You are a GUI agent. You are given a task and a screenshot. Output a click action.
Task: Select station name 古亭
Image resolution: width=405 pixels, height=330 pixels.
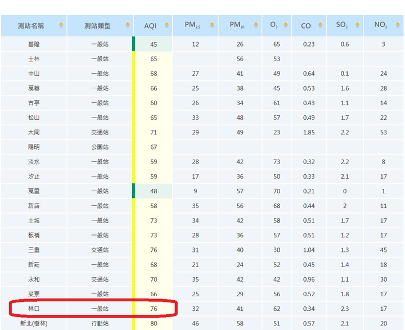34,103
